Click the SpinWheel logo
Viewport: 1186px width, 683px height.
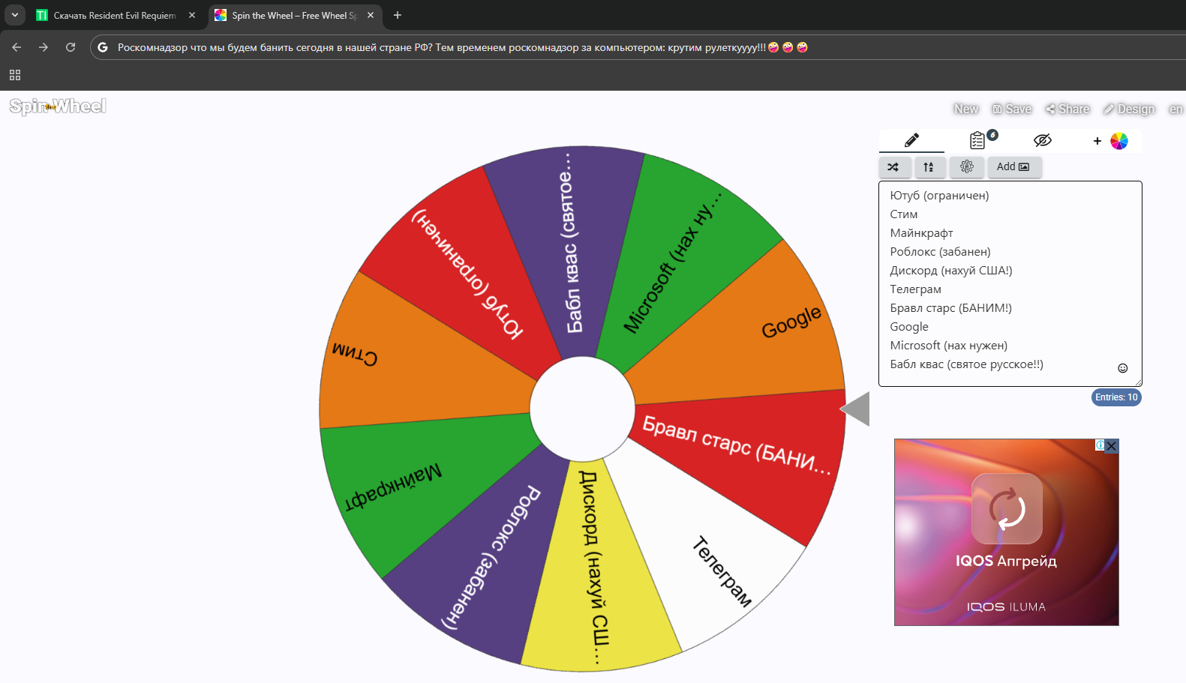58,106
